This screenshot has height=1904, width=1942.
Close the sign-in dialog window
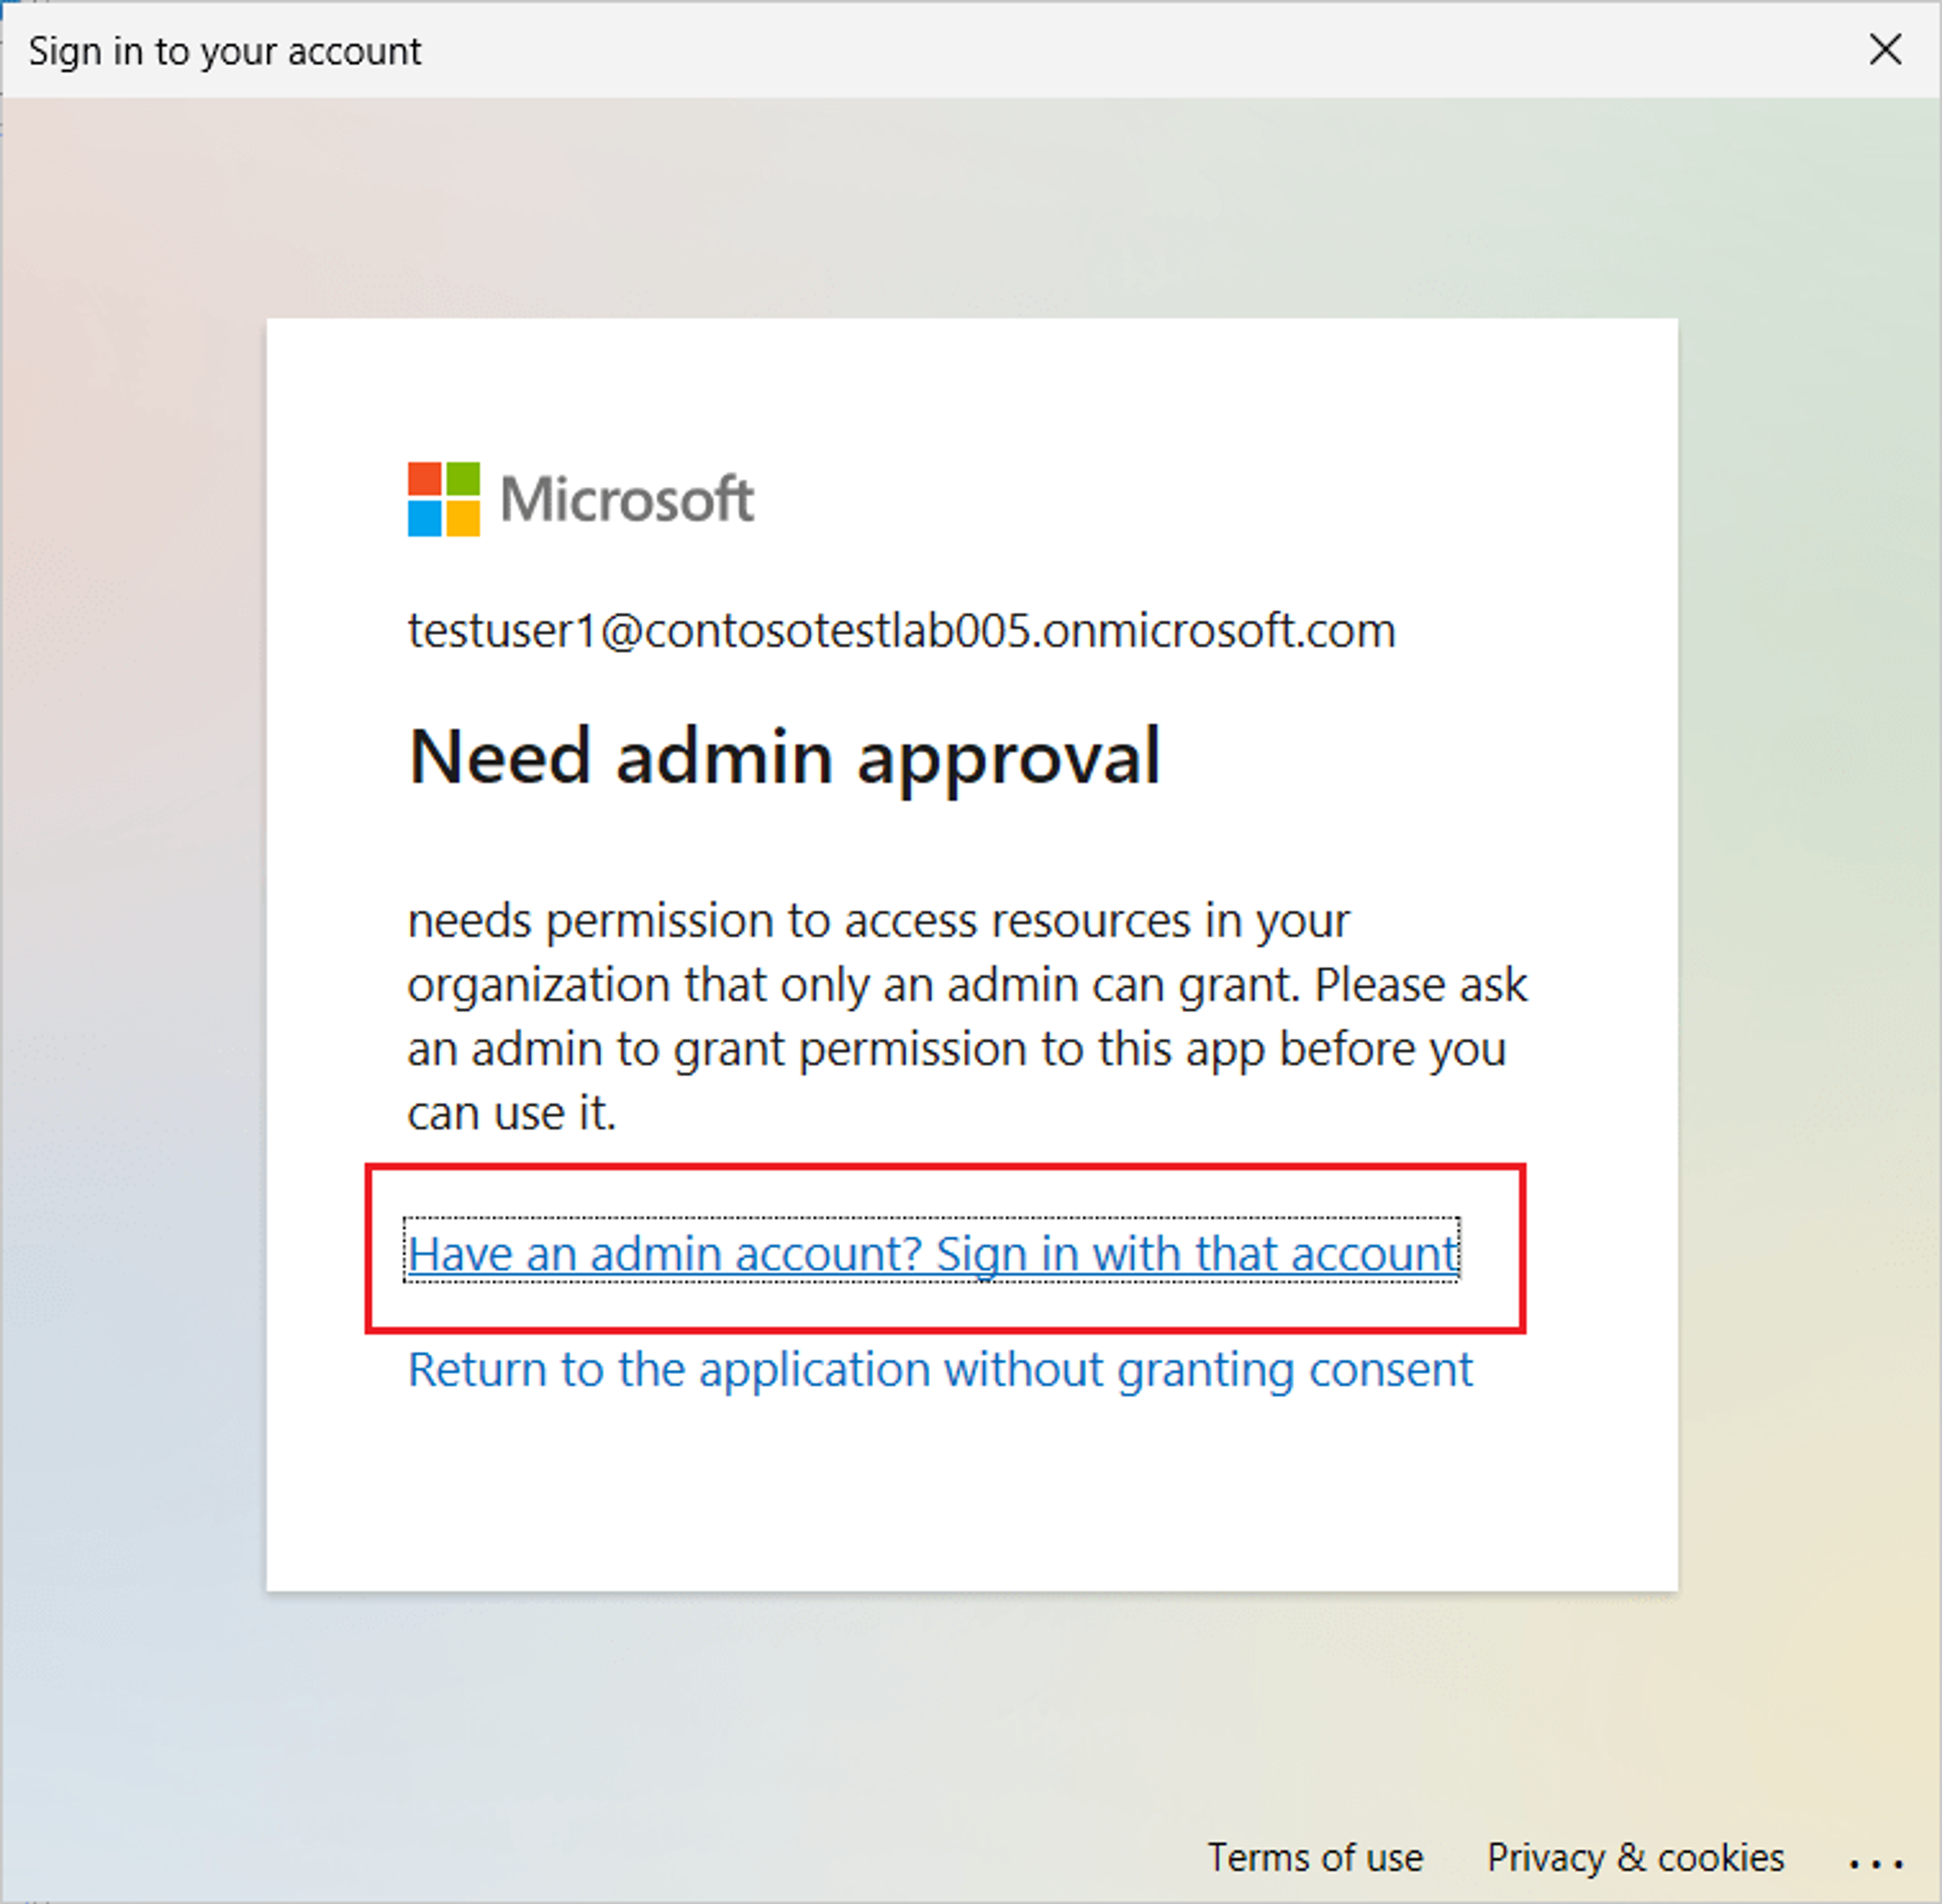pyautogui.click(x=1885, y=49)
